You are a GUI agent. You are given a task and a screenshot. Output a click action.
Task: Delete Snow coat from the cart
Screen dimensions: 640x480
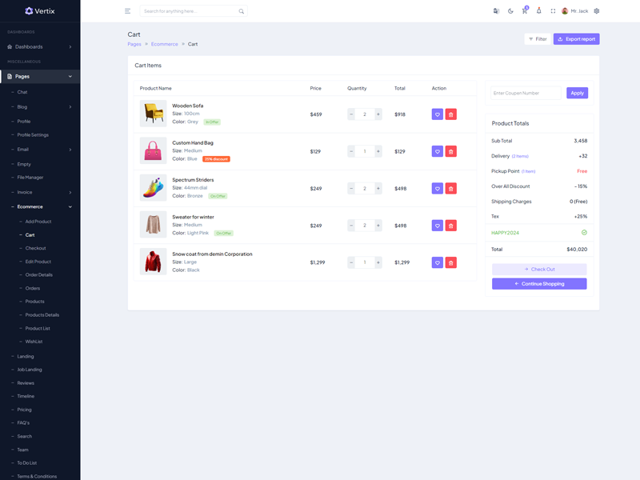coord(451,262)
